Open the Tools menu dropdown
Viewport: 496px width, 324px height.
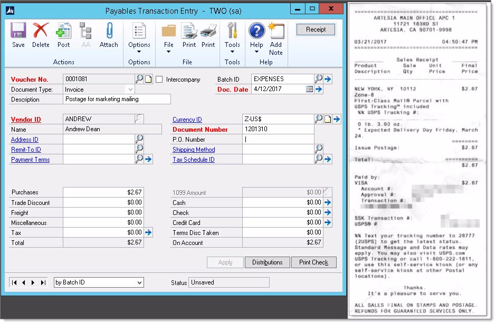(x=232, y=52)
